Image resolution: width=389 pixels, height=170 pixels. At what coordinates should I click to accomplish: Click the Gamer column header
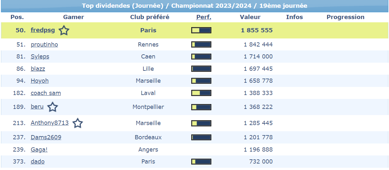coord(73,17)
